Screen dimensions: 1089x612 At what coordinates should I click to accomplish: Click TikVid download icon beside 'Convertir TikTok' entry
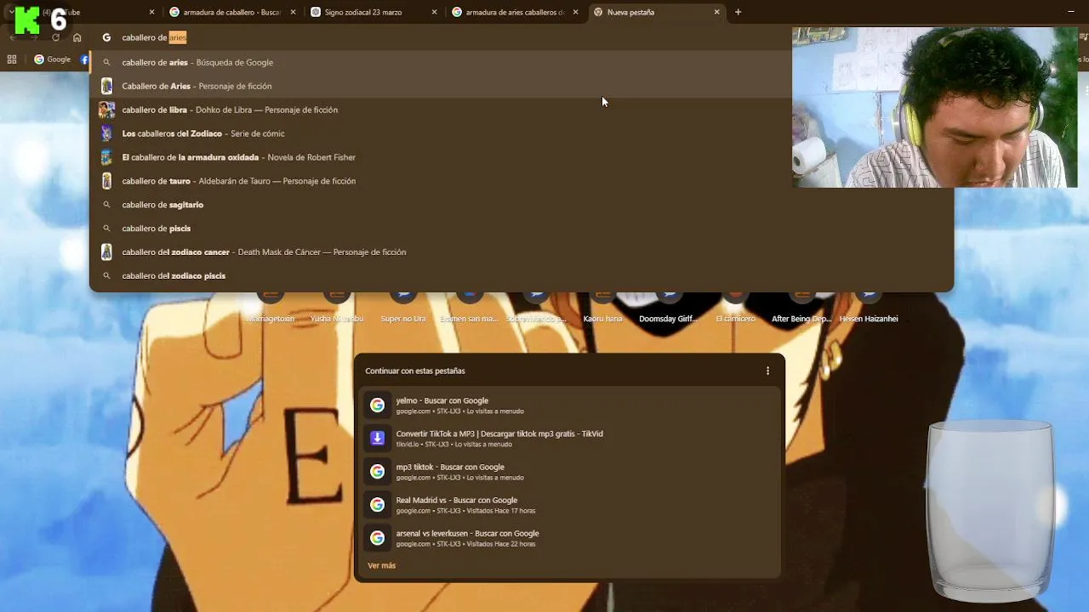pyautogui.click(x=377, y=439)
